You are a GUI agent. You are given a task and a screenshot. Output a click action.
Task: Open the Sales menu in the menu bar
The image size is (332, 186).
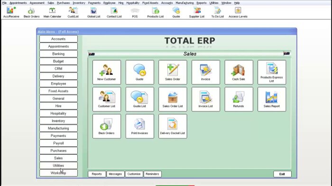click(x=51, y=3)
